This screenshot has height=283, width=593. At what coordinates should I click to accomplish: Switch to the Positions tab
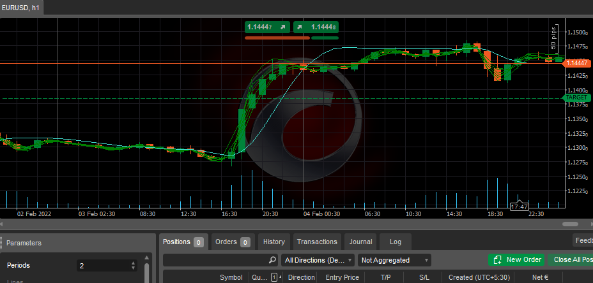[x=183, y=242]
